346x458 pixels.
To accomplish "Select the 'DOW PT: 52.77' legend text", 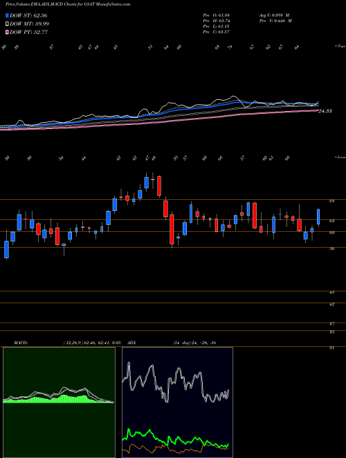I will coord(28,32).
